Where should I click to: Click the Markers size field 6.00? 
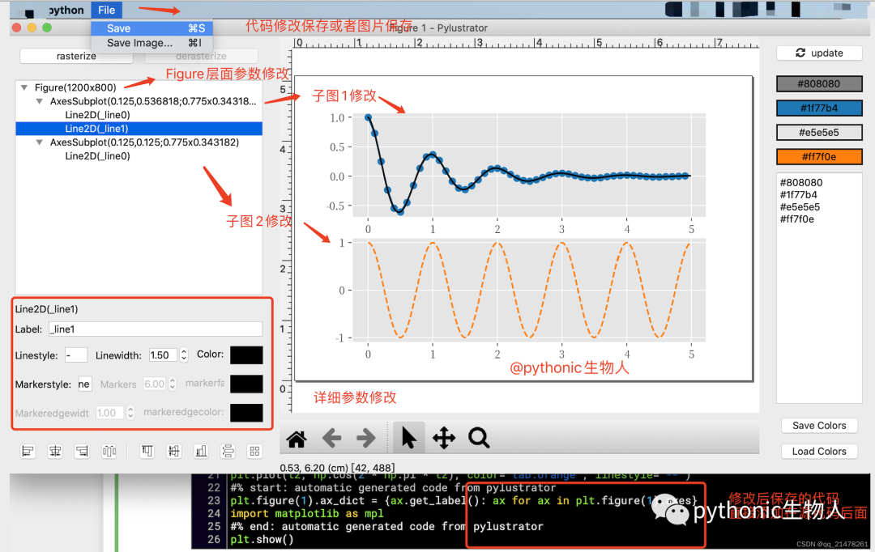click(x=155, y=384)
